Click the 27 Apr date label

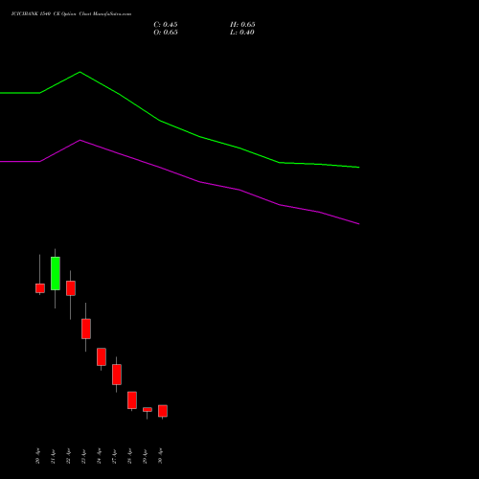click(114, 456)
